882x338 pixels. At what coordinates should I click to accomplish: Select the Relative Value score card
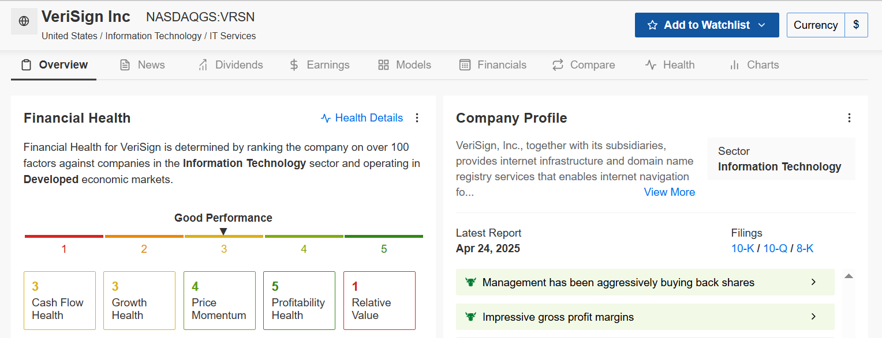click(379, 301)
